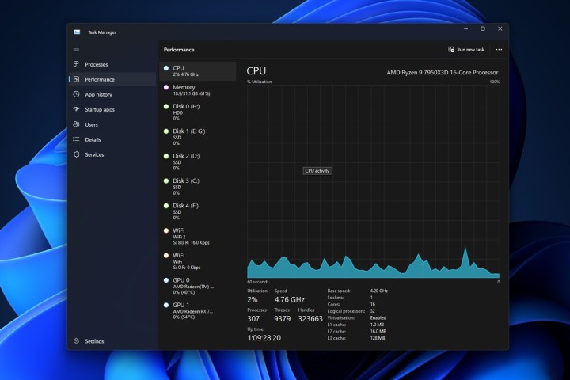
Task: Open Startup apps icon in sidebar
Action: [x=76, y=109]
